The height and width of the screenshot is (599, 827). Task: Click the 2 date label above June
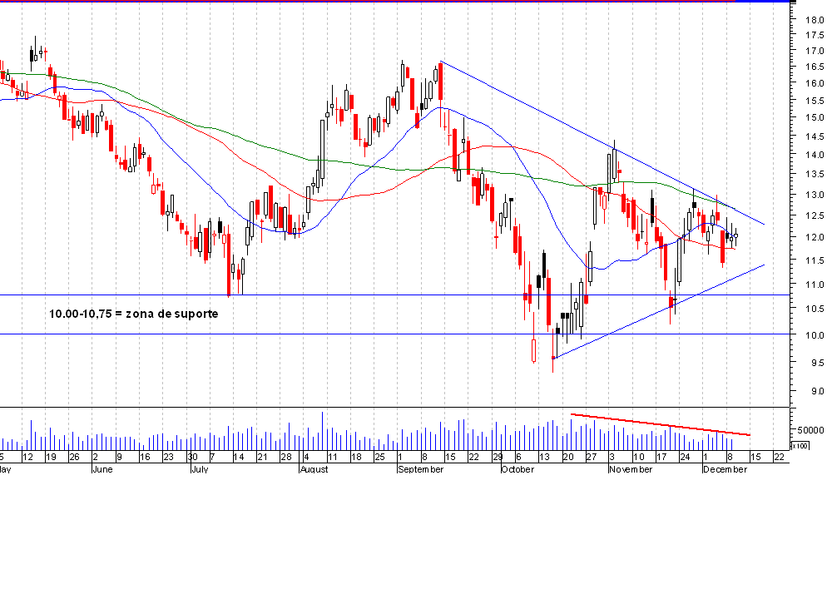(95, 458)
